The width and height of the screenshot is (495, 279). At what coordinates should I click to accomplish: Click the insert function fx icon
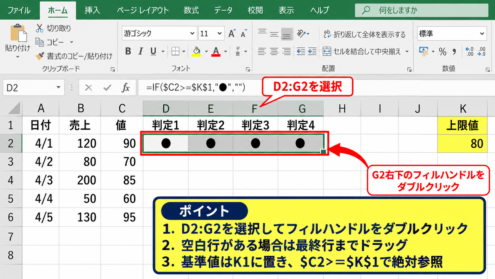(126, 87)
